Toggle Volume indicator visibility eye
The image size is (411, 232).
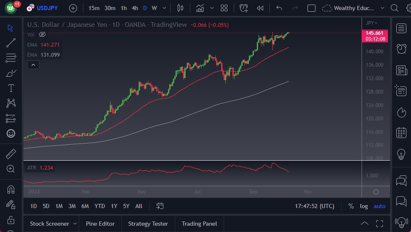click(42, 34)
